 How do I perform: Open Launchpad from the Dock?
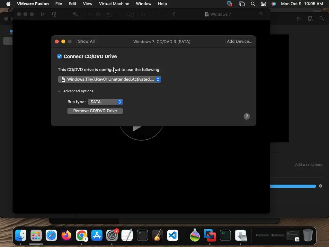pos(36,235)
